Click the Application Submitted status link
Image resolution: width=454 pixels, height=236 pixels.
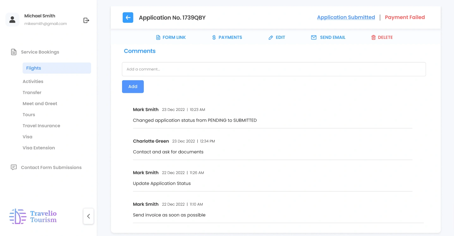click(346, 17)
